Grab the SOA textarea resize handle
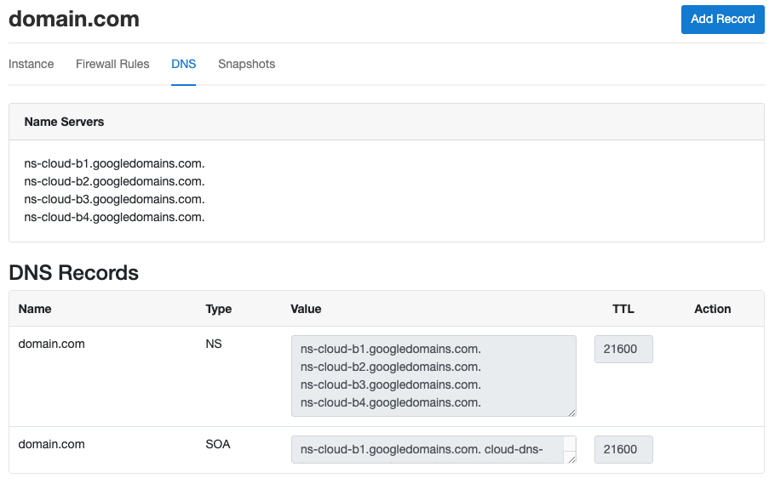Image resolution: width=775 pixels, height=484 pixels. (571, 459)
